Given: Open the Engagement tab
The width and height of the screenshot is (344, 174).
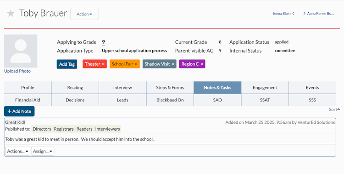Looking at the screenshot, I should 265,88.
